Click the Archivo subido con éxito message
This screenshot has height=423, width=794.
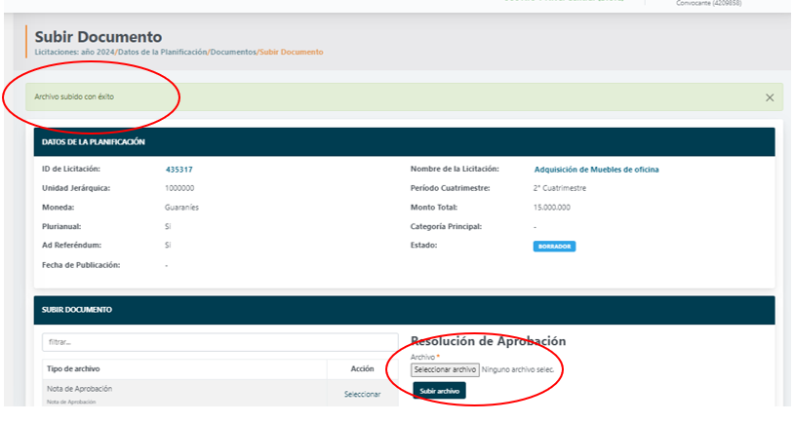click(74, 96)
